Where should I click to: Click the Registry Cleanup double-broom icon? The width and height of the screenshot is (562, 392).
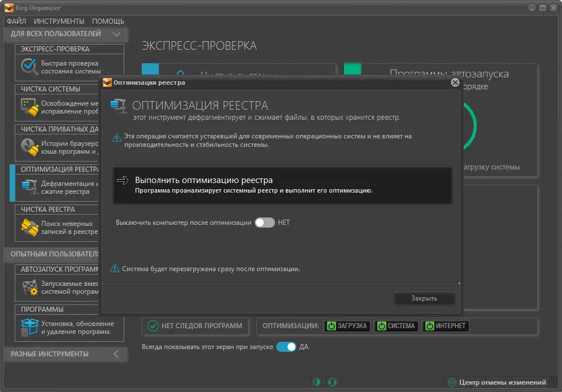click(x=29, y=228)
